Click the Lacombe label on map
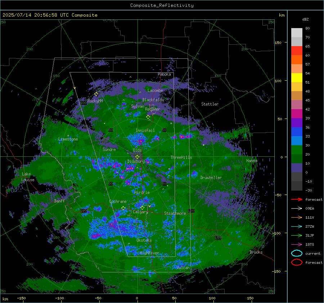 coord(155,90)
